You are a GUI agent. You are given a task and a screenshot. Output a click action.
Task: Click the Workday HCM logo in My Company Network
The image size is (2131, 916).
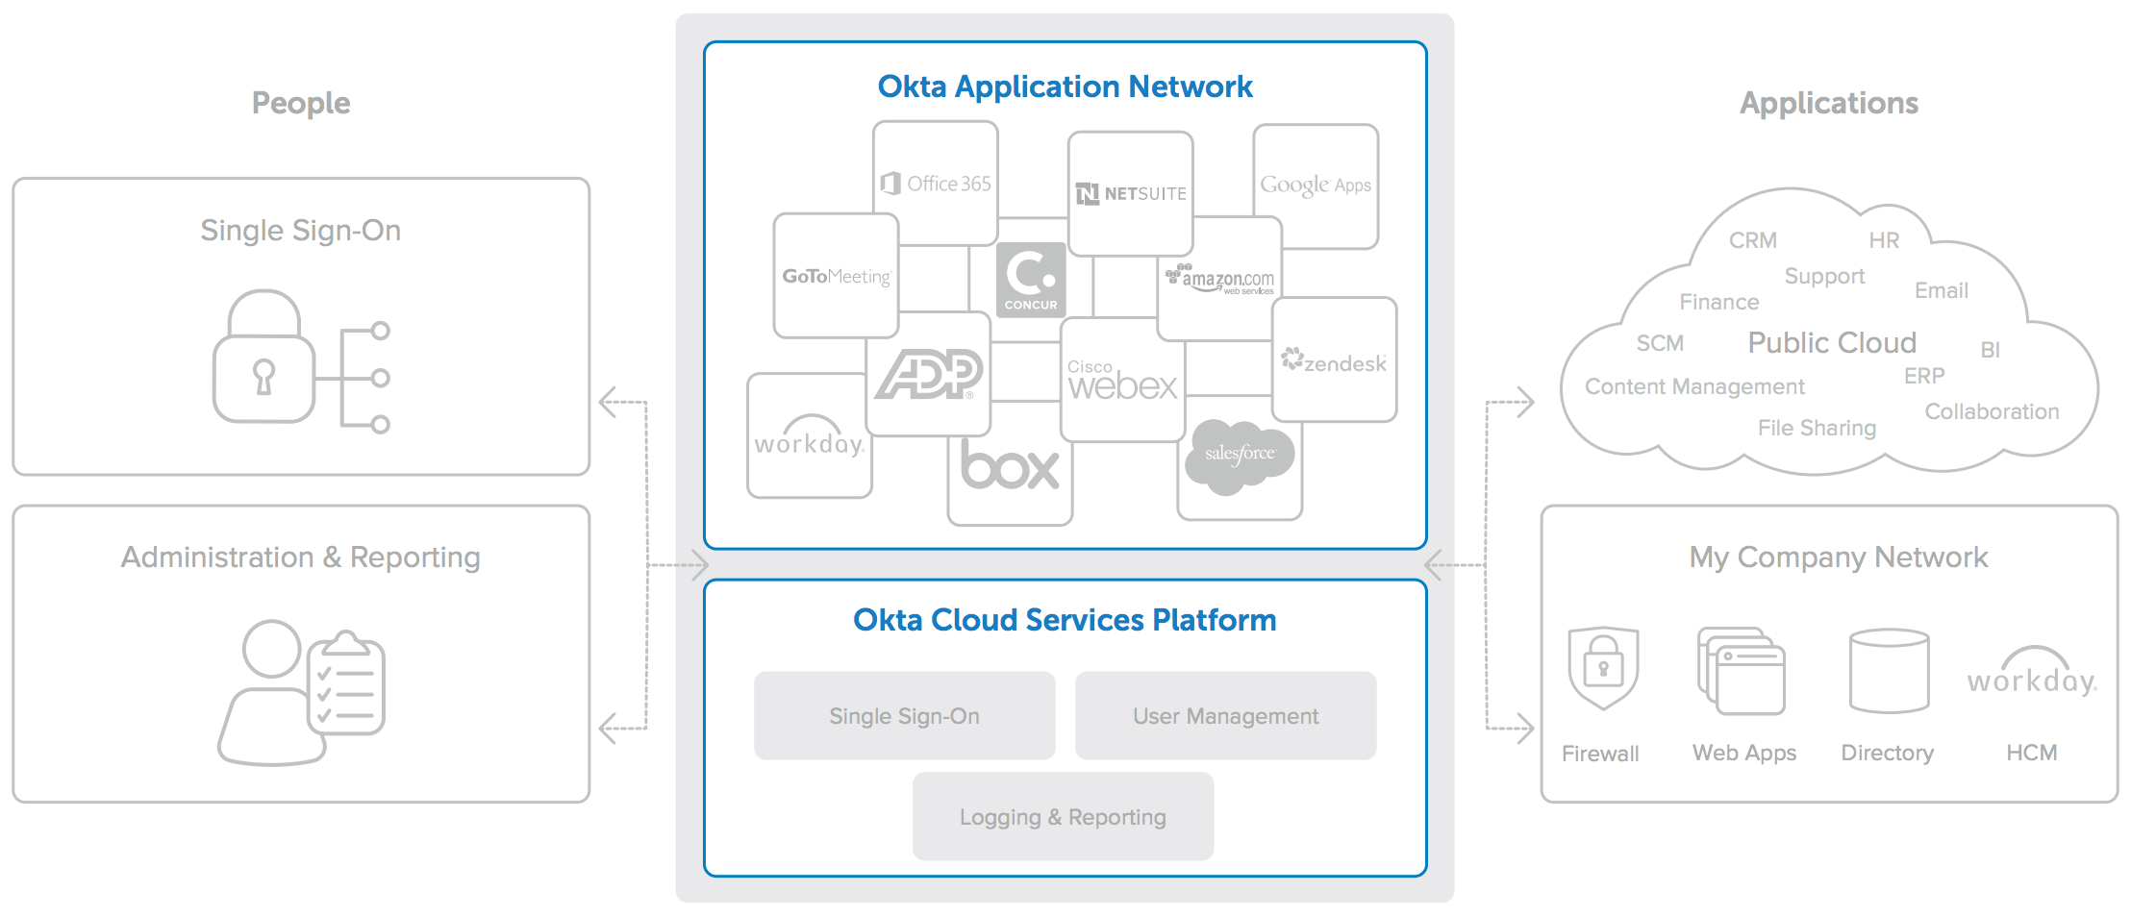2032,671
